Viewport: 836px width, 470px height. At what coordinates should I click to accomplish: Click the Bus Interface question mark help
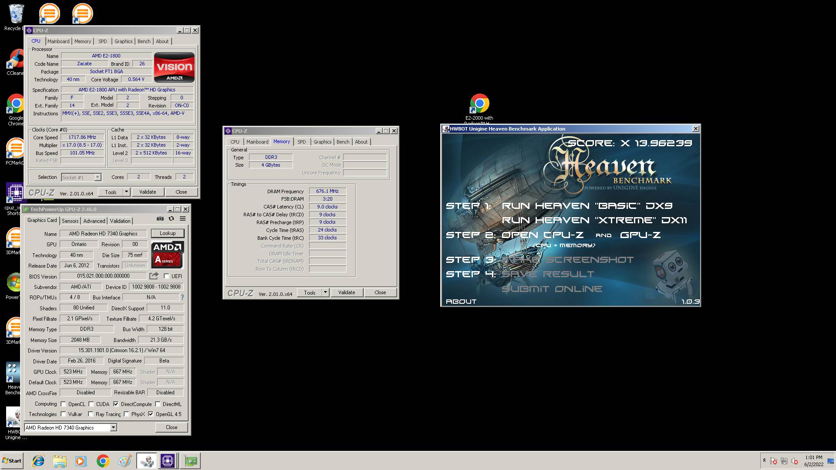coord(182,297)
